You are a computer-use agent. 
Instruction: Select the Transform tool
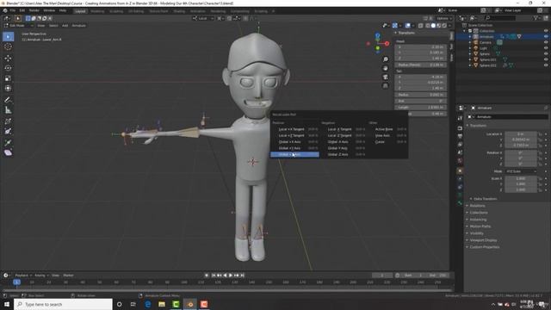tap(8, 89)
